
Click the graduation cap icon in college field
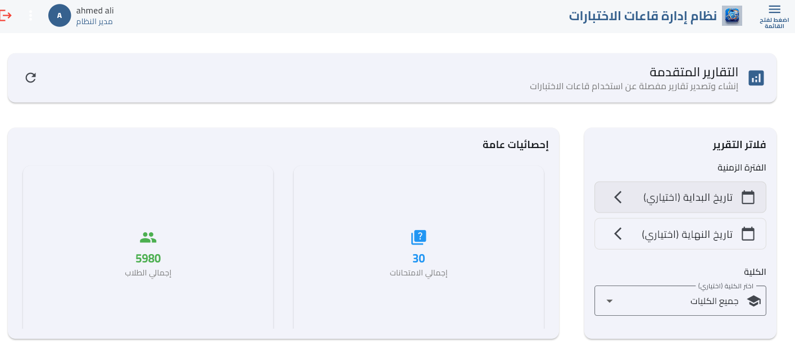[x=753, y=301]
